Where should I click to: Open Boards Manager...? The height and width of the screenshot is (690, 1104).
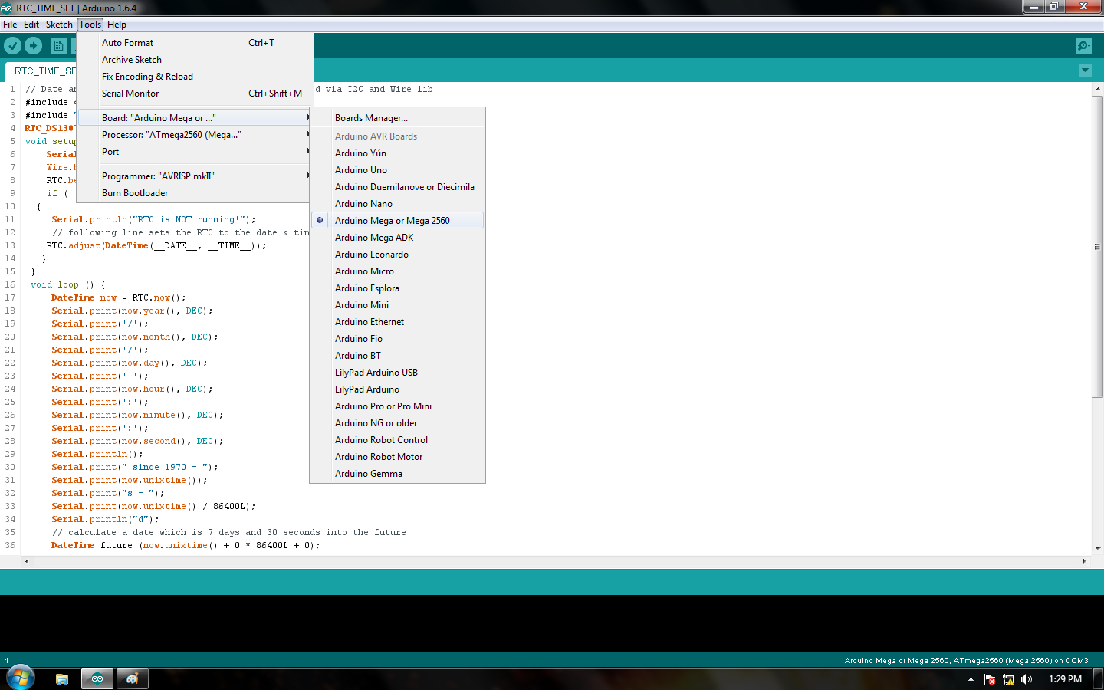(x=397, y=118)
